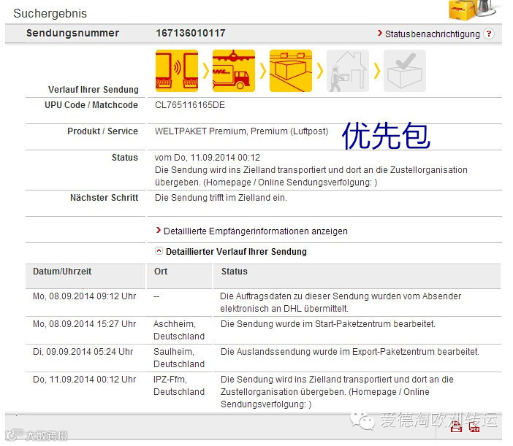The image size is (513, 446).
Task: Click the Nächster Schritt label
Action: click(x=104, y=198)
